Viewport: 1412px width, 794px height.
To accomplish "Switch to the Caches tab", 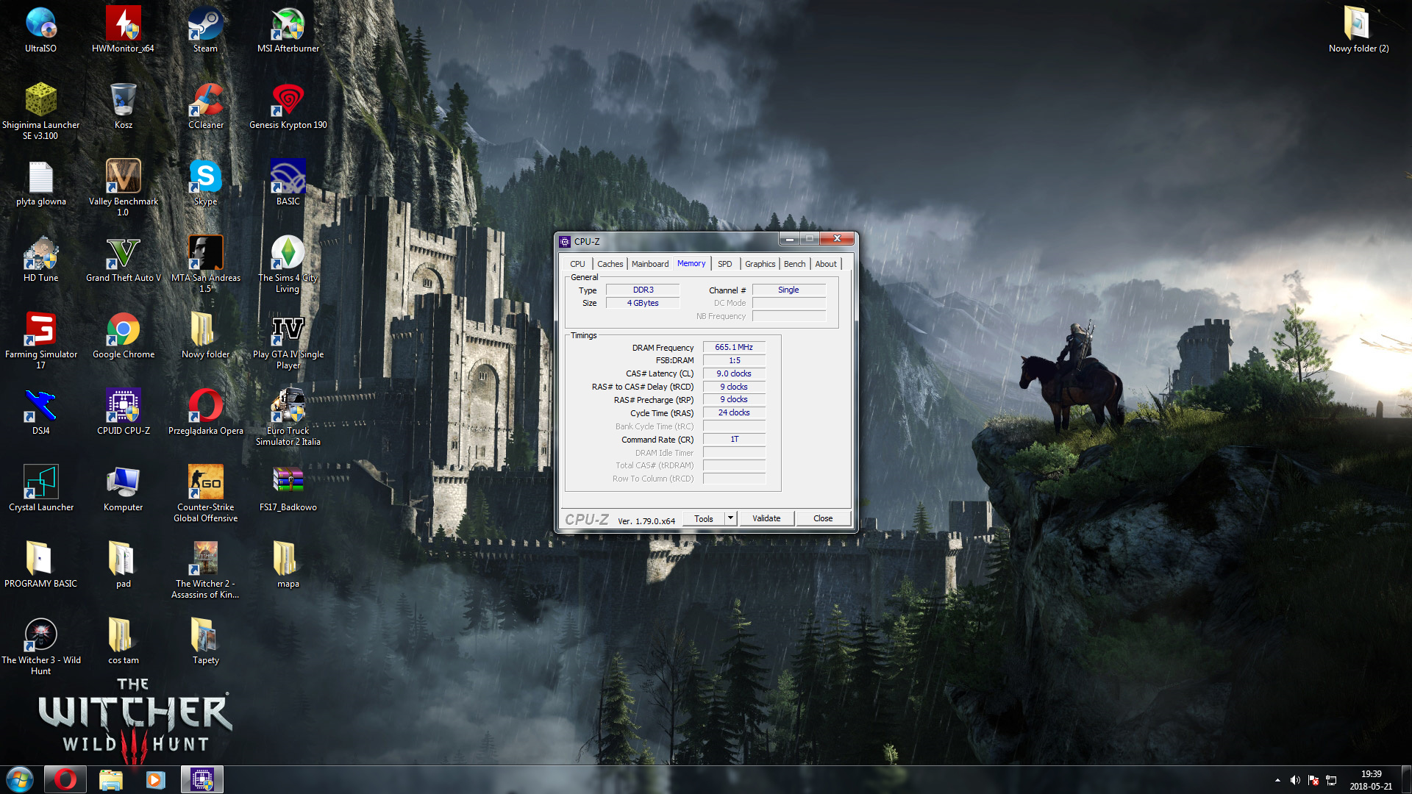I will (x=610, y=264).
